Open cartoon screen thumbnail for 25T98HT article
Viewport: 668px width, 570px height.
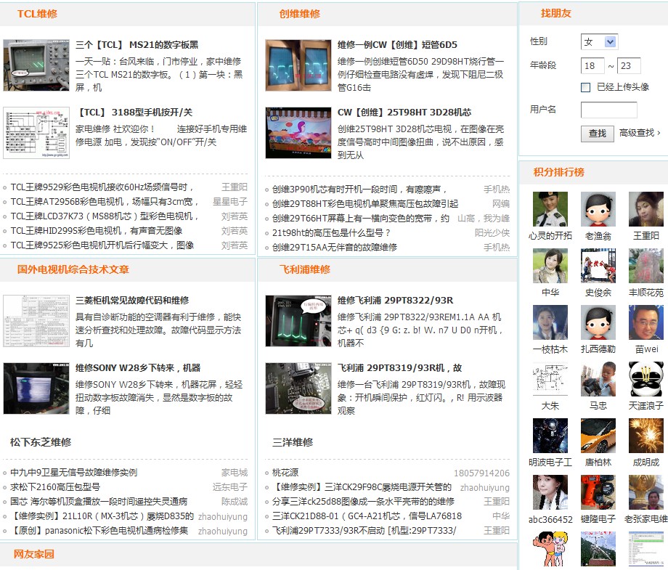(x=298, y=133)
